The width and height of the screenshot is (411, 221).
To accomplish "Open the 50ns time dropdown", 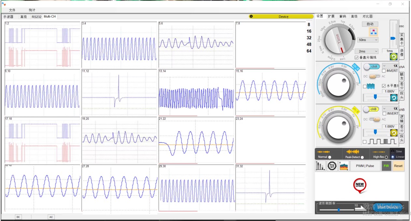I will tap(368, 40).
